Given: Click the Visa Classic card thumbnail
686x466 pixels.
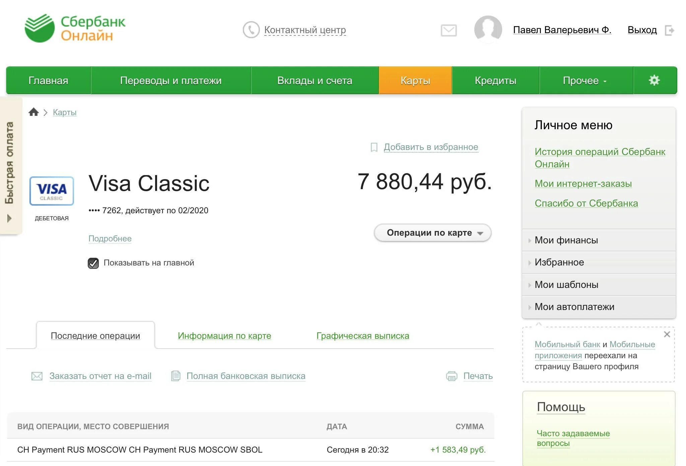Looking at the screenshot, I should [52, 191].
